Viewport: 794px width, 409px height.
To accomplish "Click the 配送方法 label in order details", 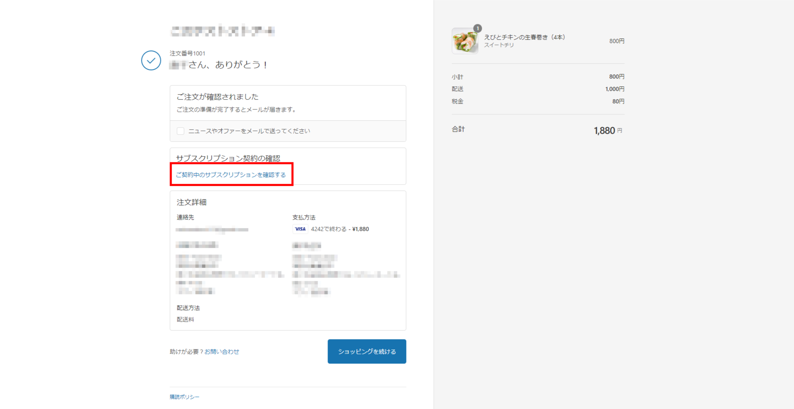I will [x=188, y=308].
